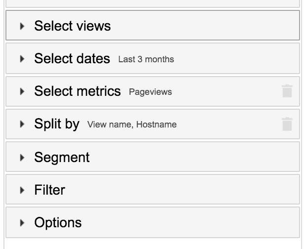Screen dimensions: 304x249
Task: Expand the Select metrics triangle arrow
Action: [22, 91]
